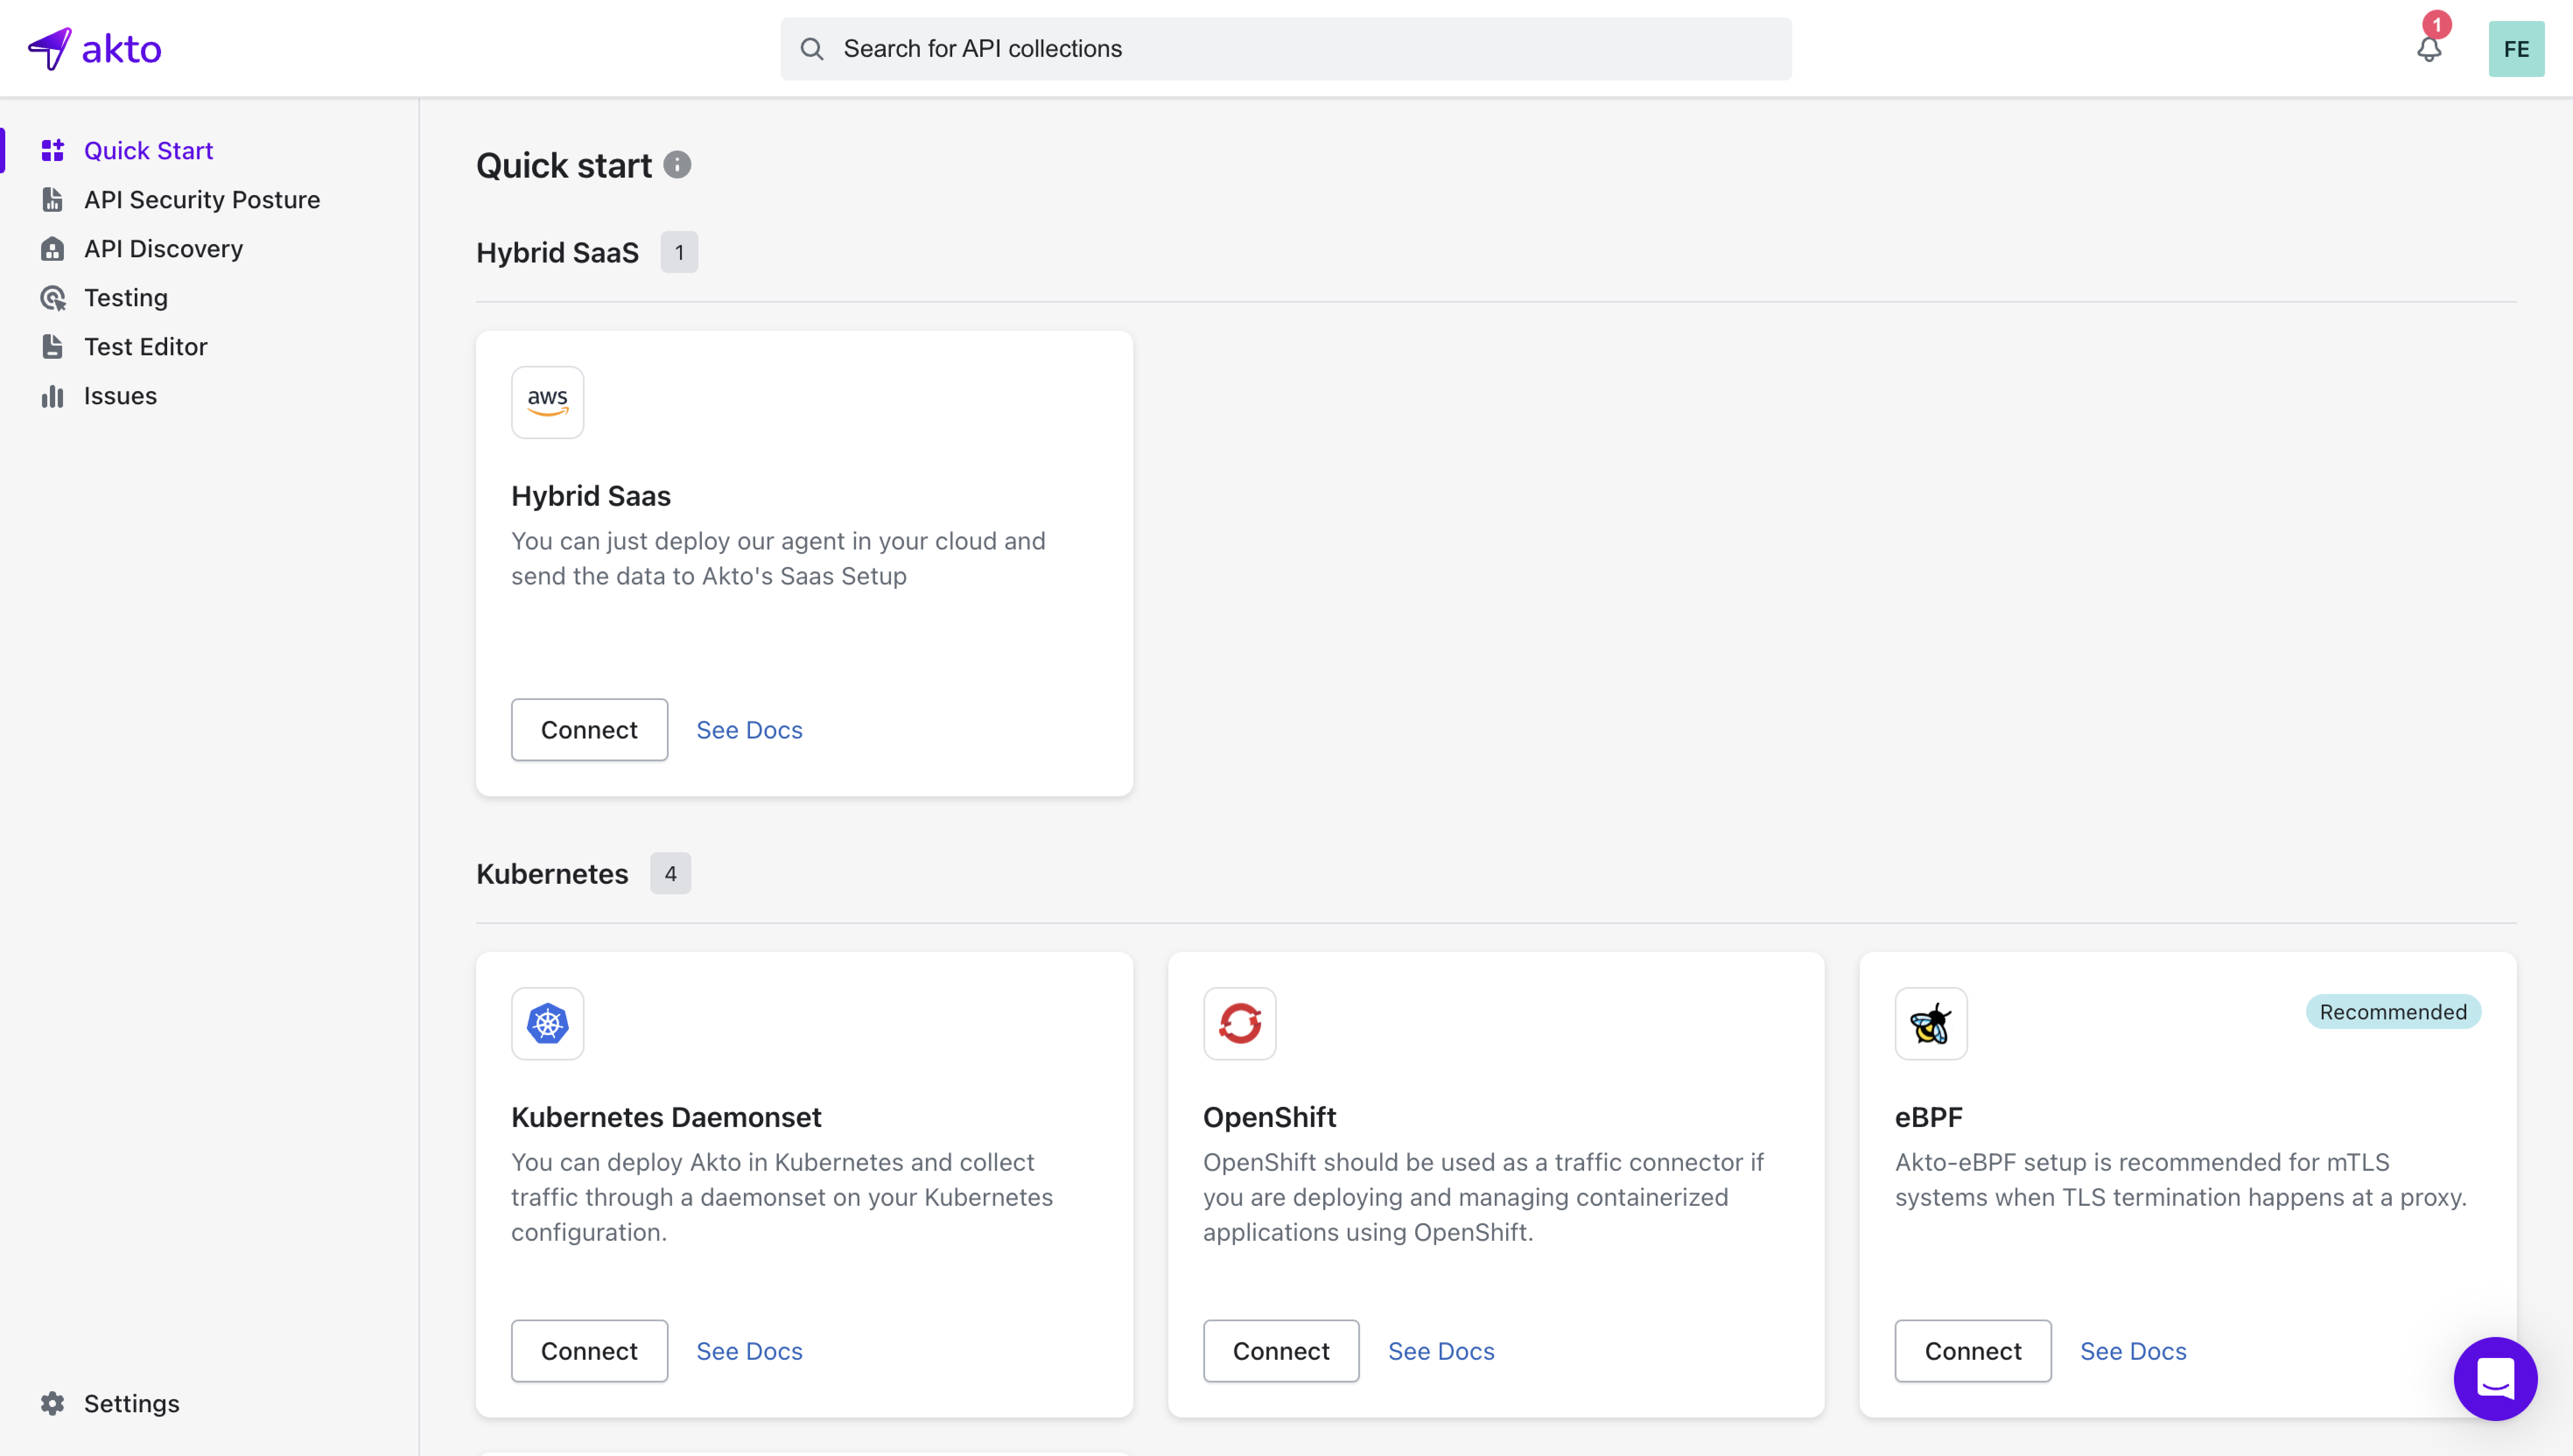Screen dimensions: 2573x1456
Task: Open See Docs for Kubernetes Daemonset
Action: coord(749,1350)
